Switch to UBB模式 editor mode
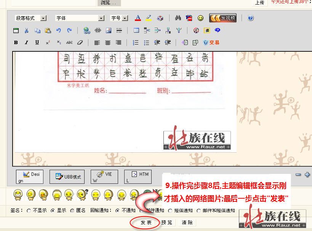Image resolution: width=312 pixels, height=231 pixels. pyautogui.click(x=67, y=177)
